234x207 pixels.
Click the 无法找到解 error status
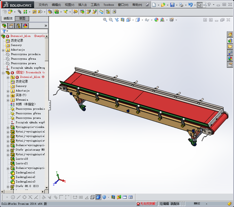(x=146, y=203)
